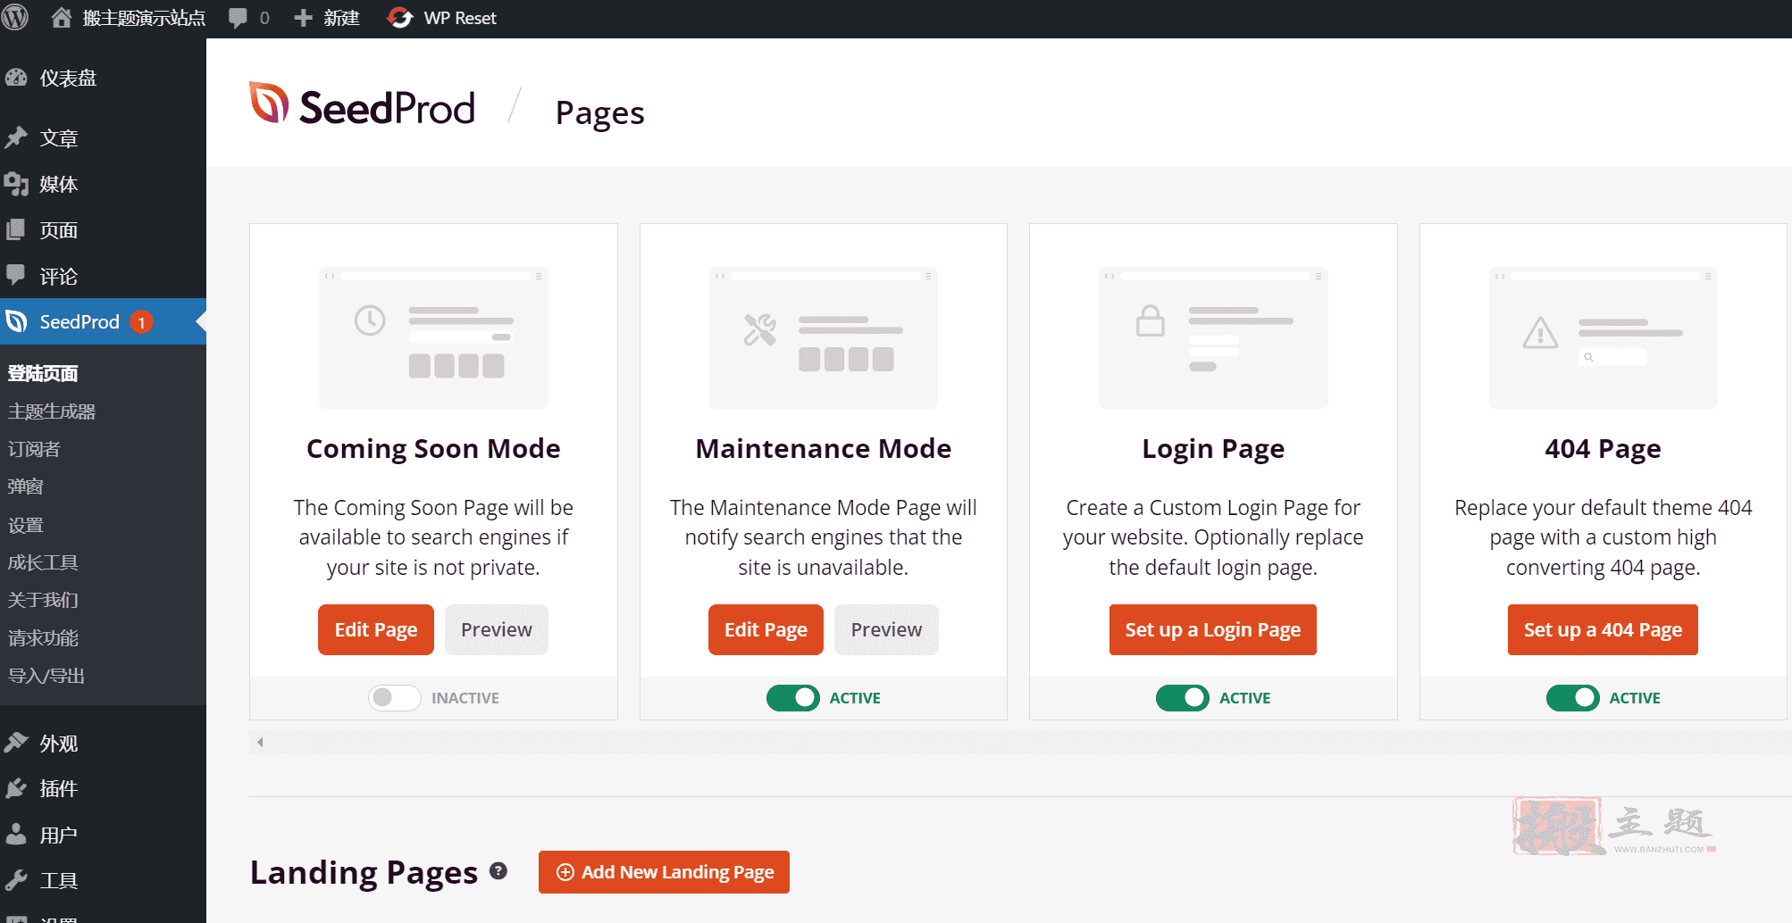Preview the Maintenance Mode page
1792x923 pixels.
click(x=886, y=629)
